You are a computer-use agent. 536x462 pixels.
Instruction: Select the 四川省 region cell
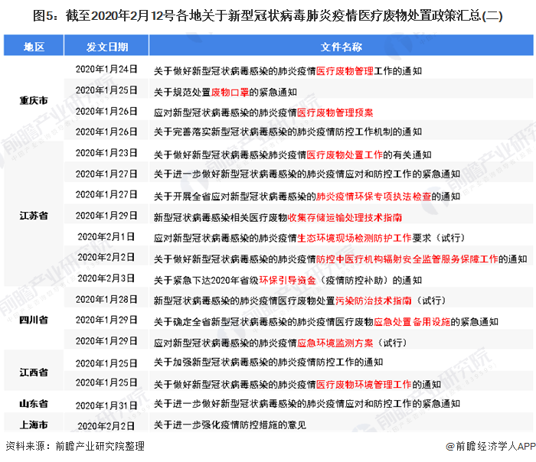(34, 319)
